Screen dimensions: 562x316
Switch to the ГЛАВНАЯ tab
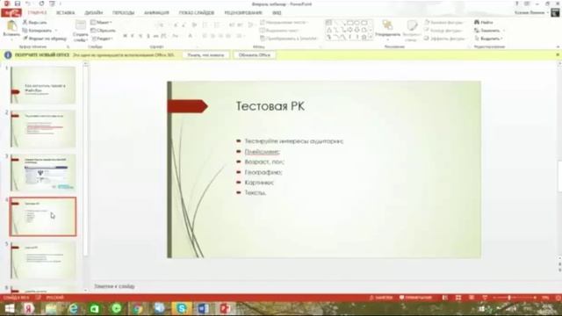[x=37, y=13]
